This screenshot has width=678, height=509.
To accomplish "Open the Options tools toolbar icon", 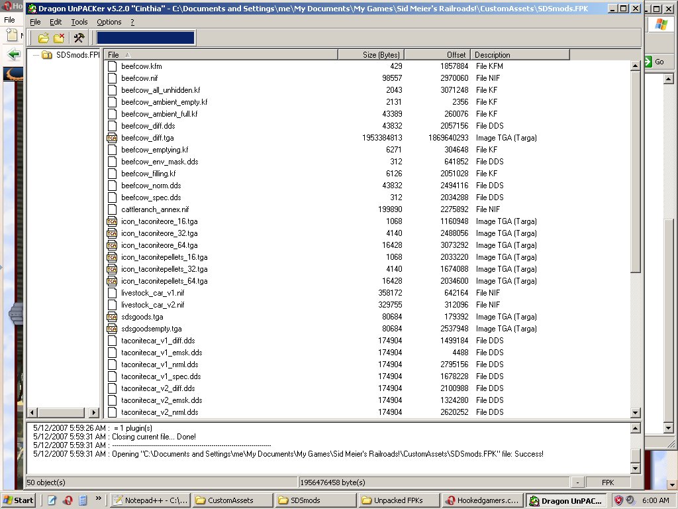I will click(79, 38).
